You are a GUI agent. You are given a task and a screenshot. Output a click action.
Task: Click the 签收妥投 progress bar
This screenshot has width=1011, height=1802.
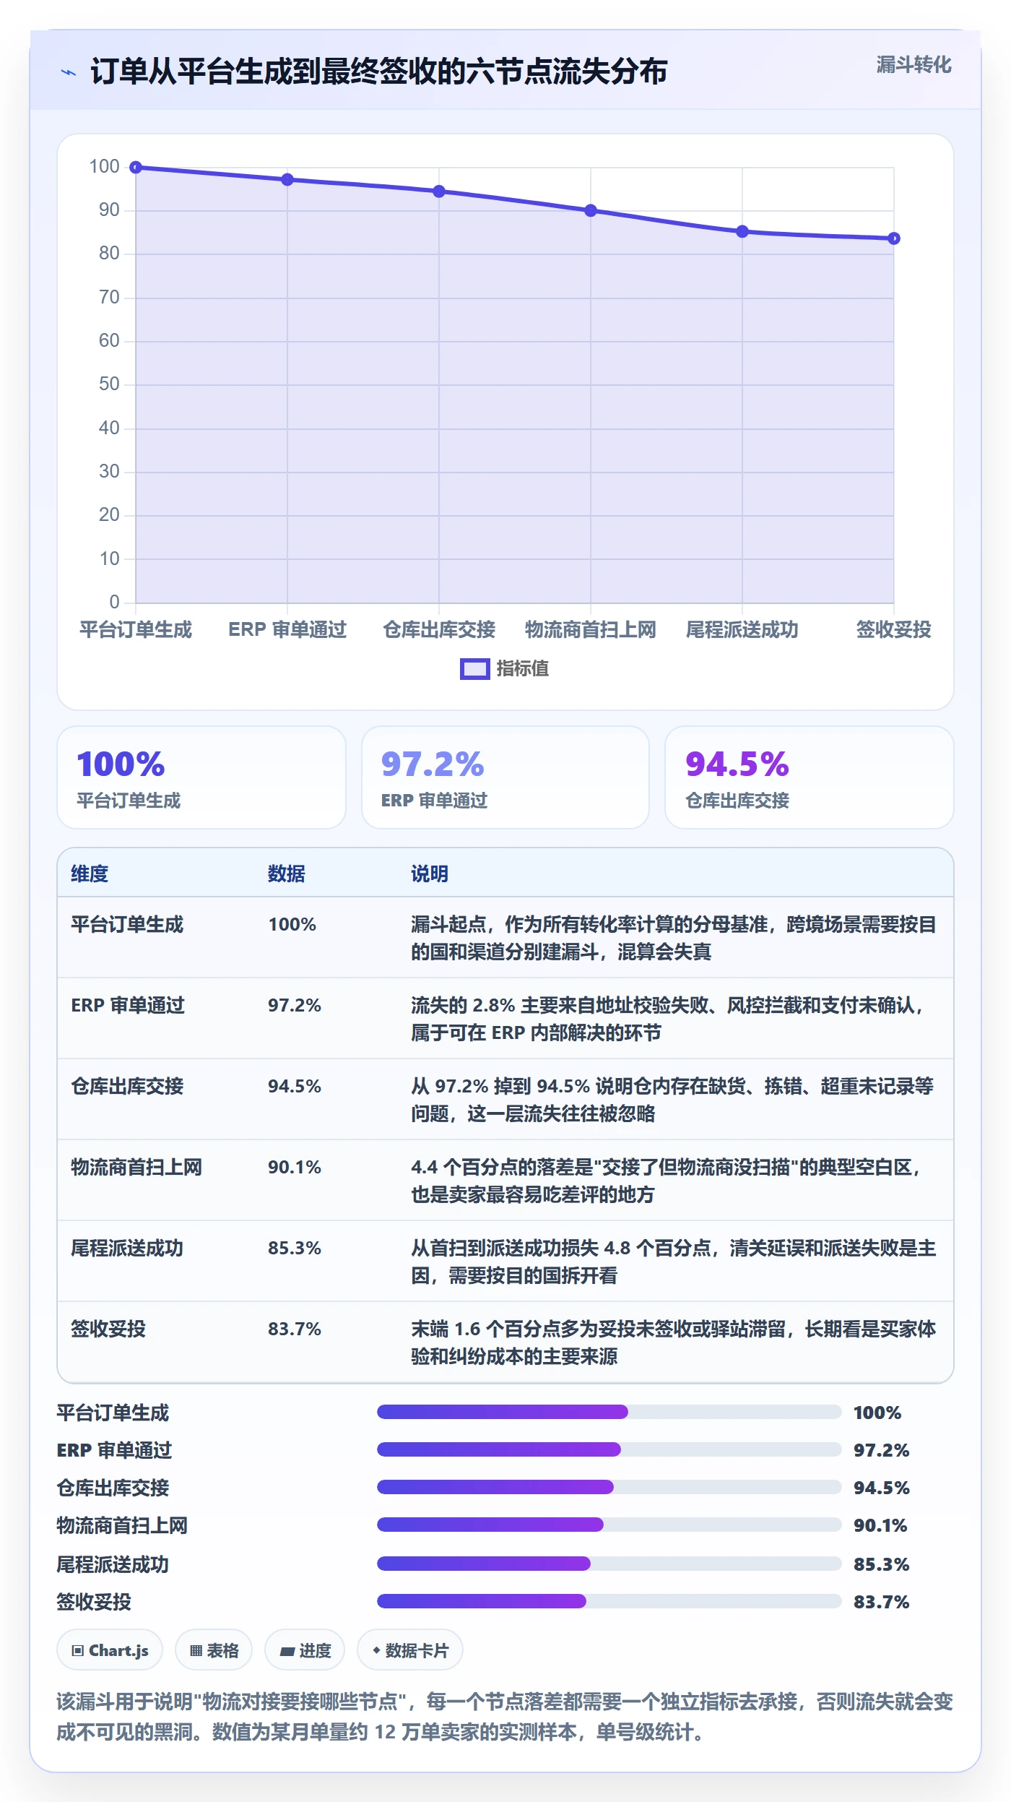(609, 1601)
